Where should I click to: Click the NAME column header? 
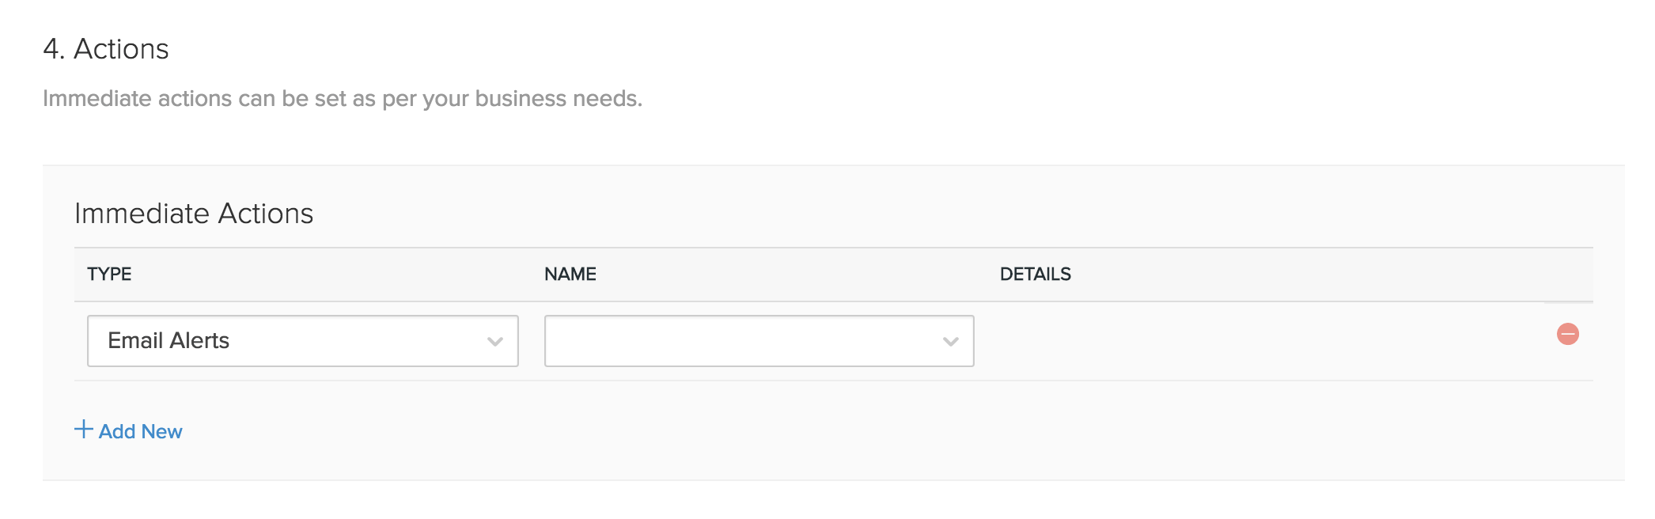click(x=571, y=274)
